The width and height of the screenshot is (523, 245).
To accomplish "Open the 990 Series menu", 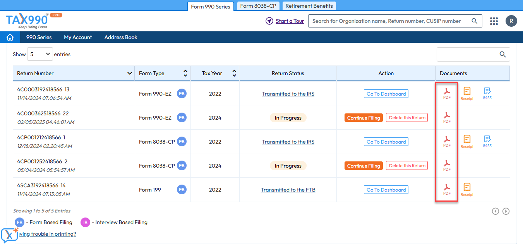I will (39, 37).
